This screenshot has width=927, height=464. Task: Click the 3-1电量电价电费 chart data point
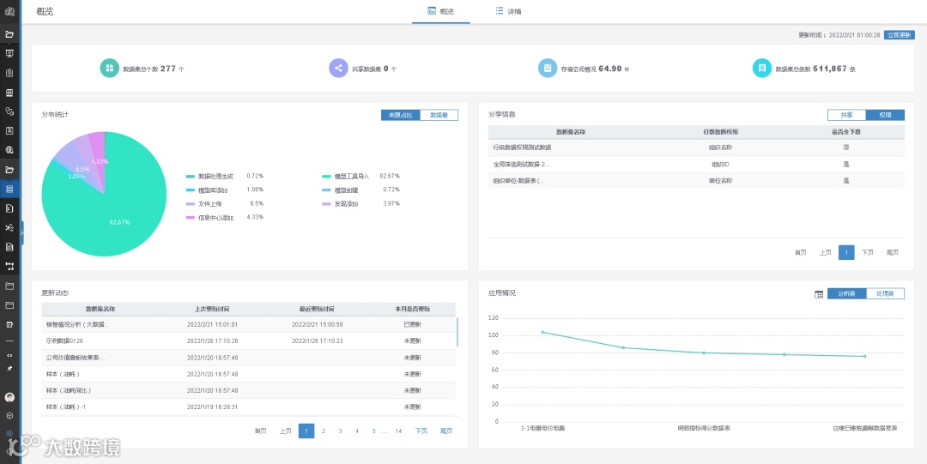pos(542,332)
